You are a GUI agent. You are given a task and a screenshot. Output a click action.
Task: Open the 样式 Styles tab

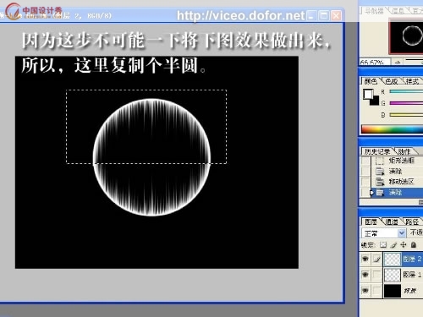click(x=412, y=81)
